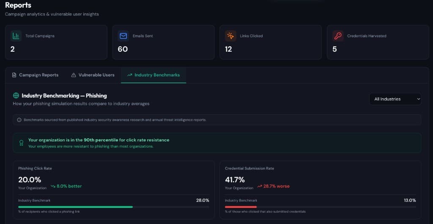The height and width of the screenshot is (224, 433).
Task: Click the award ribbon icon in percentile banner
Action: [x=21, y=143]
